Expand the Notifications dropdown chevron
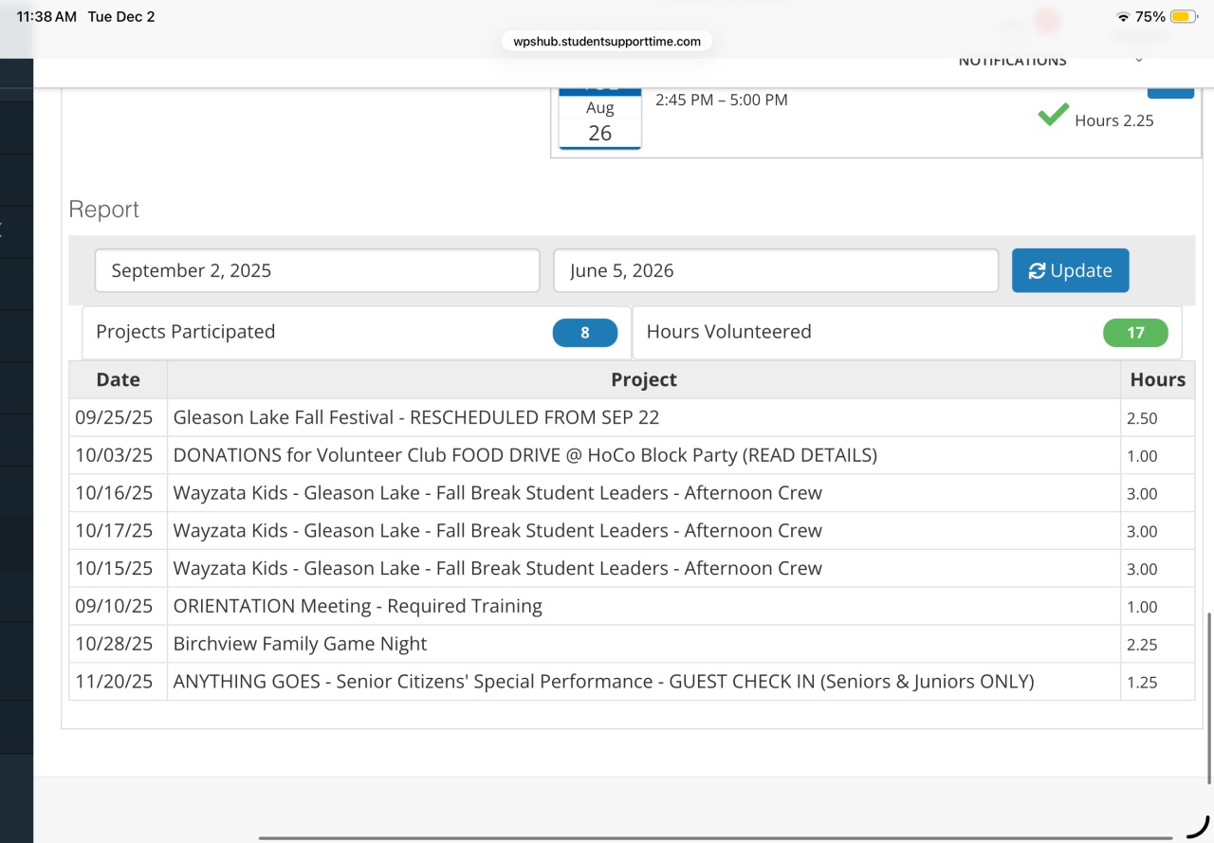The image size is (1214, 843). [x=1138, y=62]
